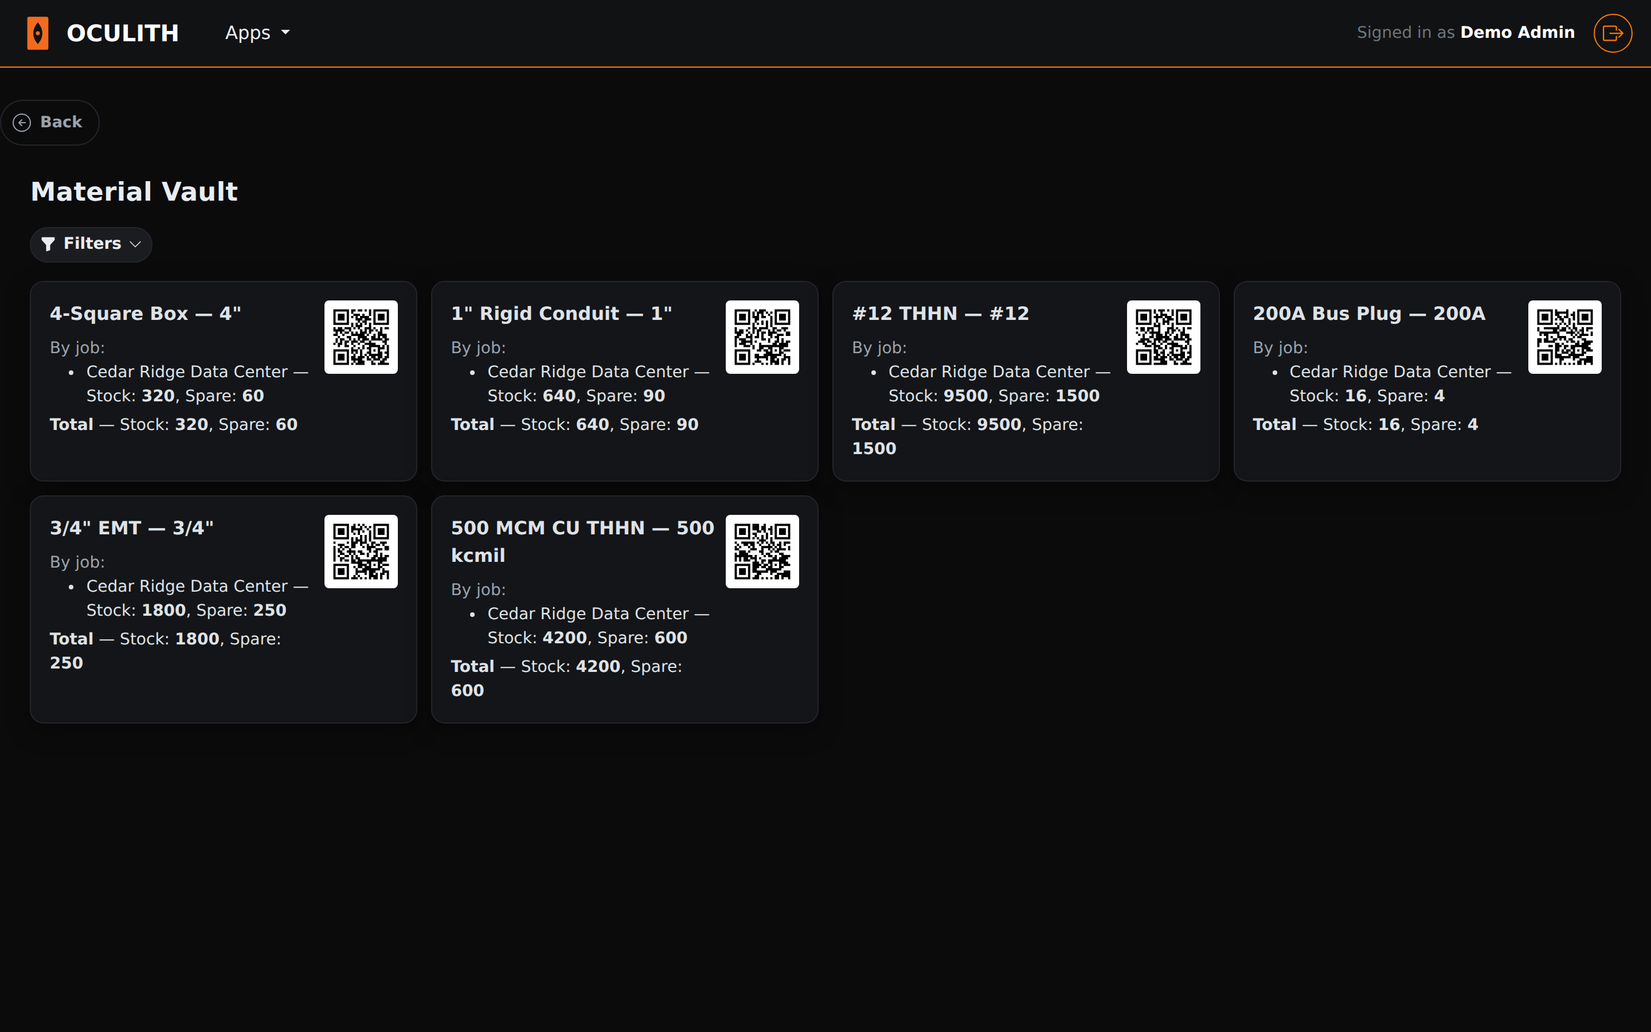Click the 500 MCM CU THHN title
This screenshot has width=1651, height=1032.
582,541
